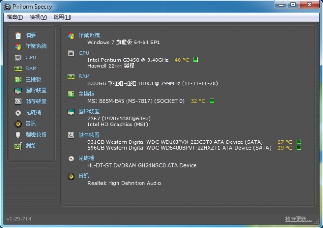This screenshot has width=323, height=228.
Task: Click 光碟機 heading link in summary panel
Action: [x=86, y=159]
